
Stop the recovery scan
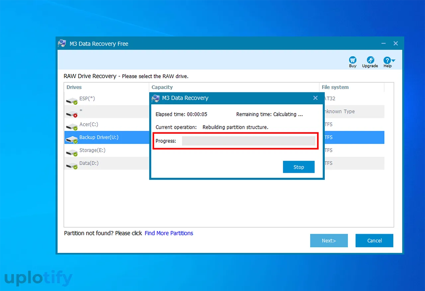298,167
